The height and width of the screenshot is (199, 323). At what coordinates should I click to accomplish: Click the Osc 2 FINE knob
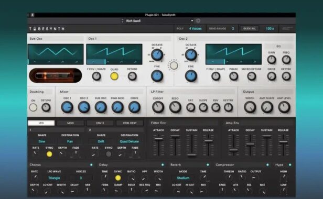(191, 76)
